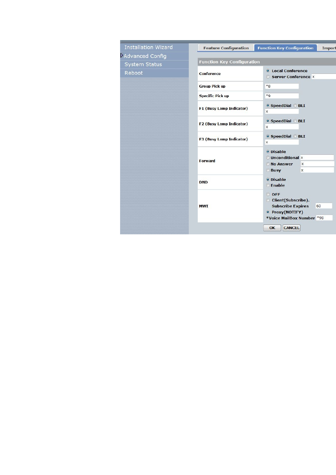Set Forward to Disable
The height and width of the screenshot is (475, 336).
[268, 152]
